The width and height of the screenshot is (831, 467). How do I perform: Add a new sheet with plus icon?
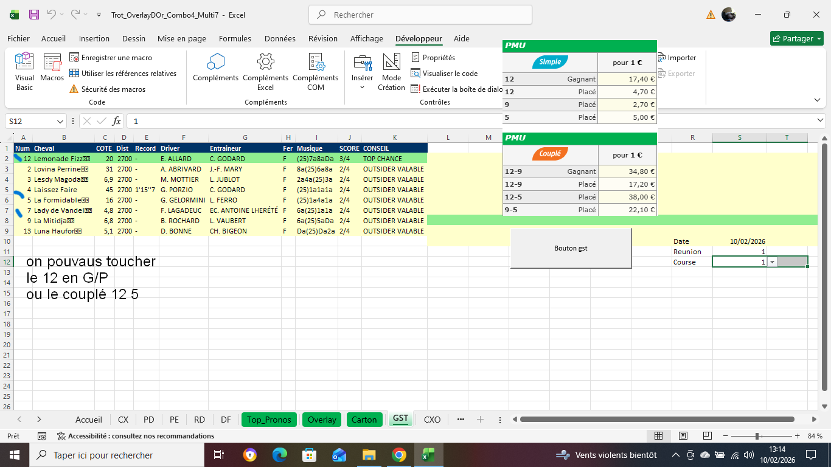click(x=480, y=420)
